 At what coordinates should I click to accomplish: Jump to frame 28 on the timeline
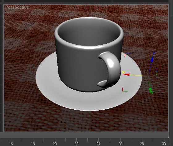coord(142,144)
